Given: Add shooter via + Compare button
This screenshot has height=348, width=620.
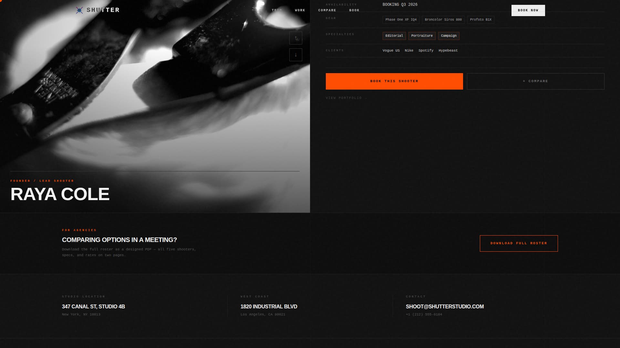Looking at the screenshot, I should click(x=536, y=81).
